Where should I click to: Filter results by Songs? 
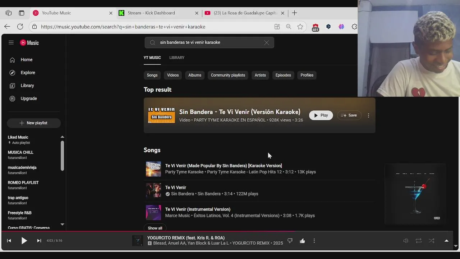[x=152, y=75]
